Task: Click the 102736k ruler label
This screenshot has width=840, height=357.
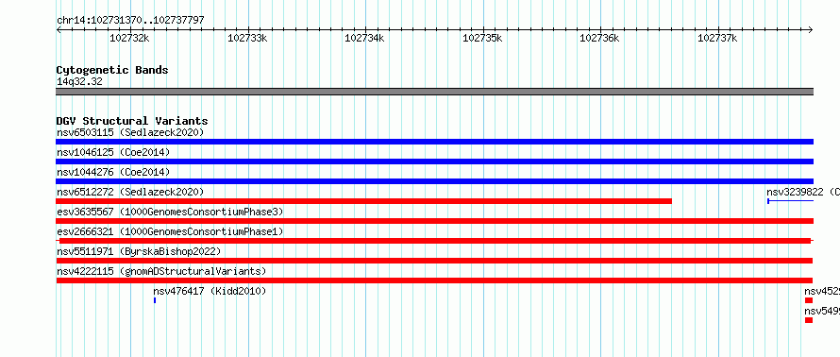Action: click(599, 38)
